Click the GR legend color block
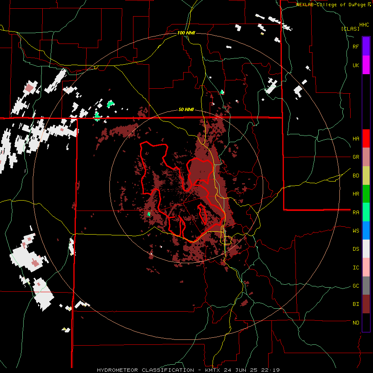The image size is (373, 373). click(x=366, y=157)
